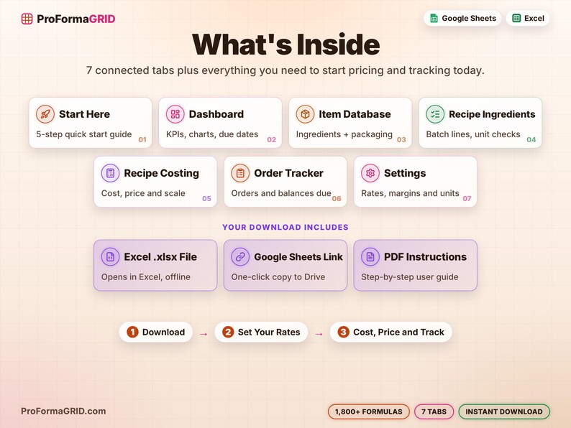
Task: Click the Download step 1 pill
Action: click(x=156, y=332)
